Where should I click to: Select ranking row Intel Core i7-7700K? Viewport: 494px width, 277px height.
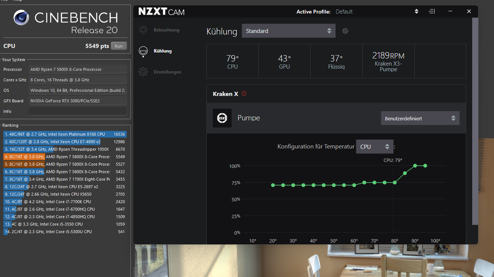tap(65, 202)
